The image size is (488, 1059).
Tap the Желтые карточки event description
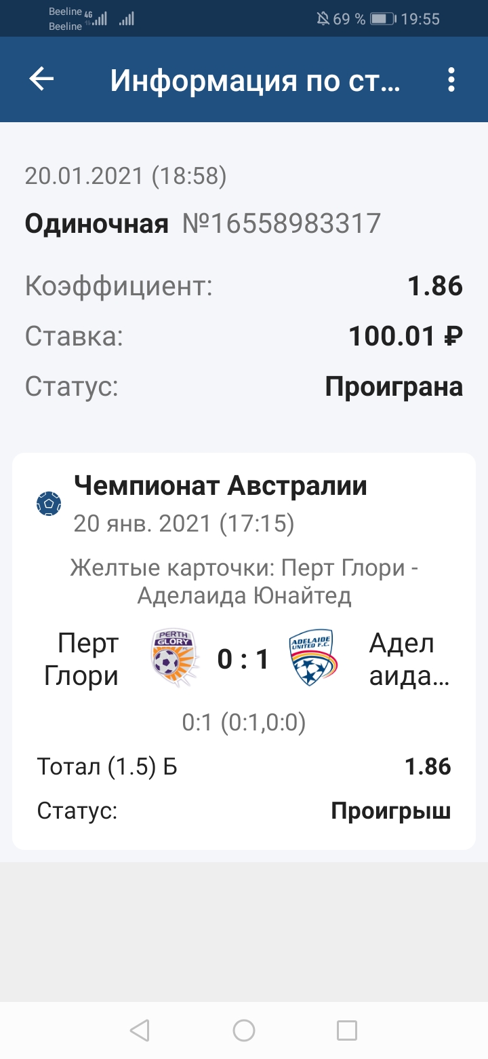click(244, 582)
